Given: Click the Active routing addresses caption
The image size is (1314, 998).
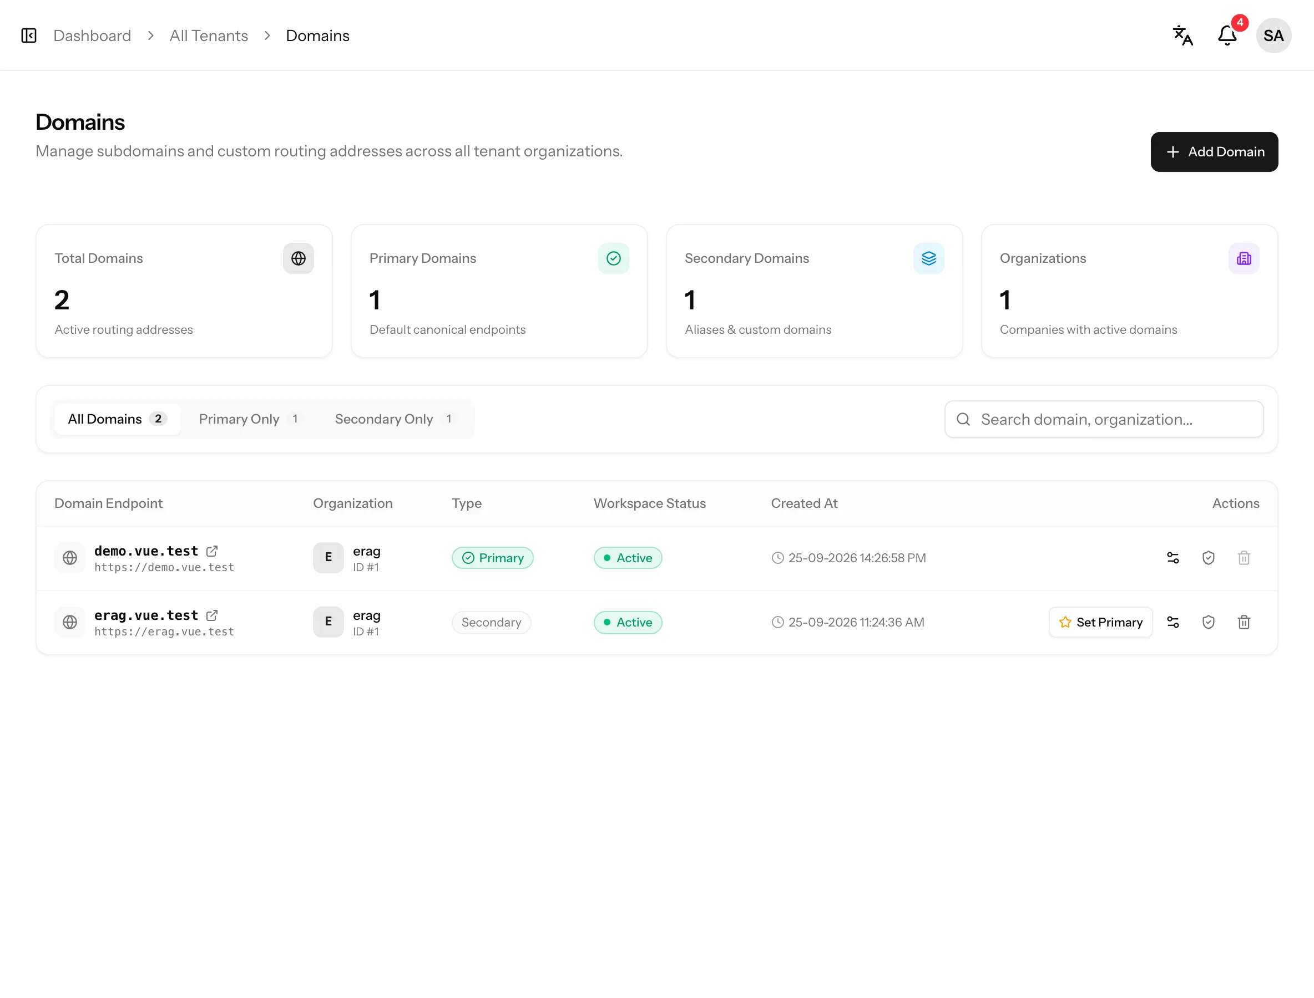Looking at the screenshot, I should [124, 330].
